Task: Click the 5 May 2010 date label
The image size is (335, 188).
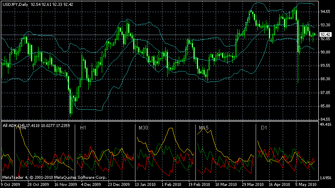Action: coord(306,184)
